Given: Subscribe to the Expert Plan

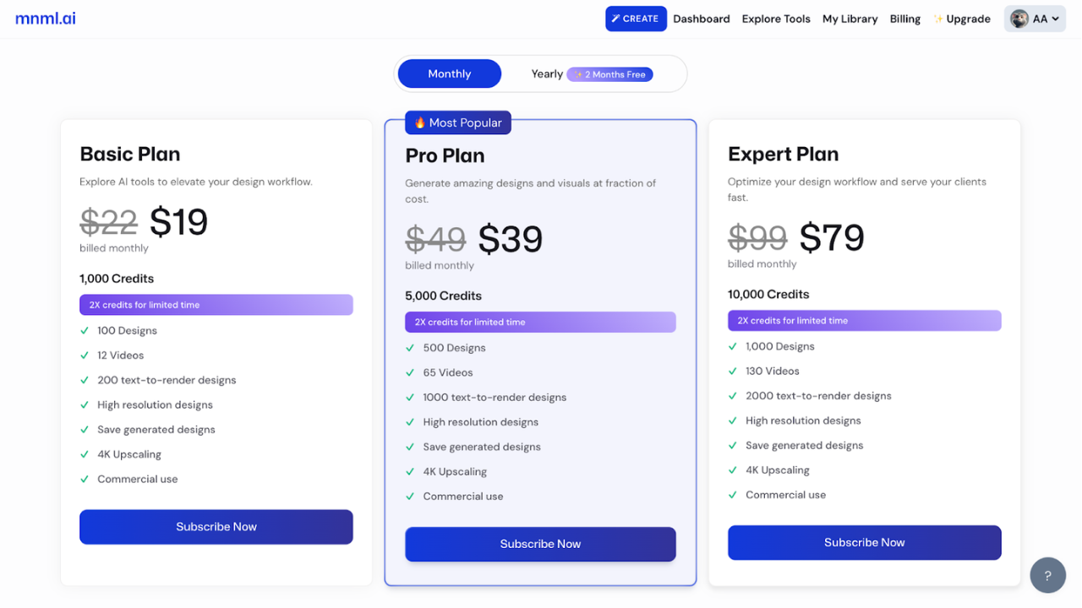Looking at the screenshot, I should [864, 542].
